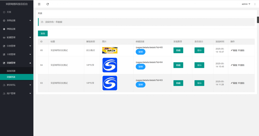Toggle the 发现推荐 隐藏 button for row 65
Viewport: 259px width, 136px height.
click(178, 50)
